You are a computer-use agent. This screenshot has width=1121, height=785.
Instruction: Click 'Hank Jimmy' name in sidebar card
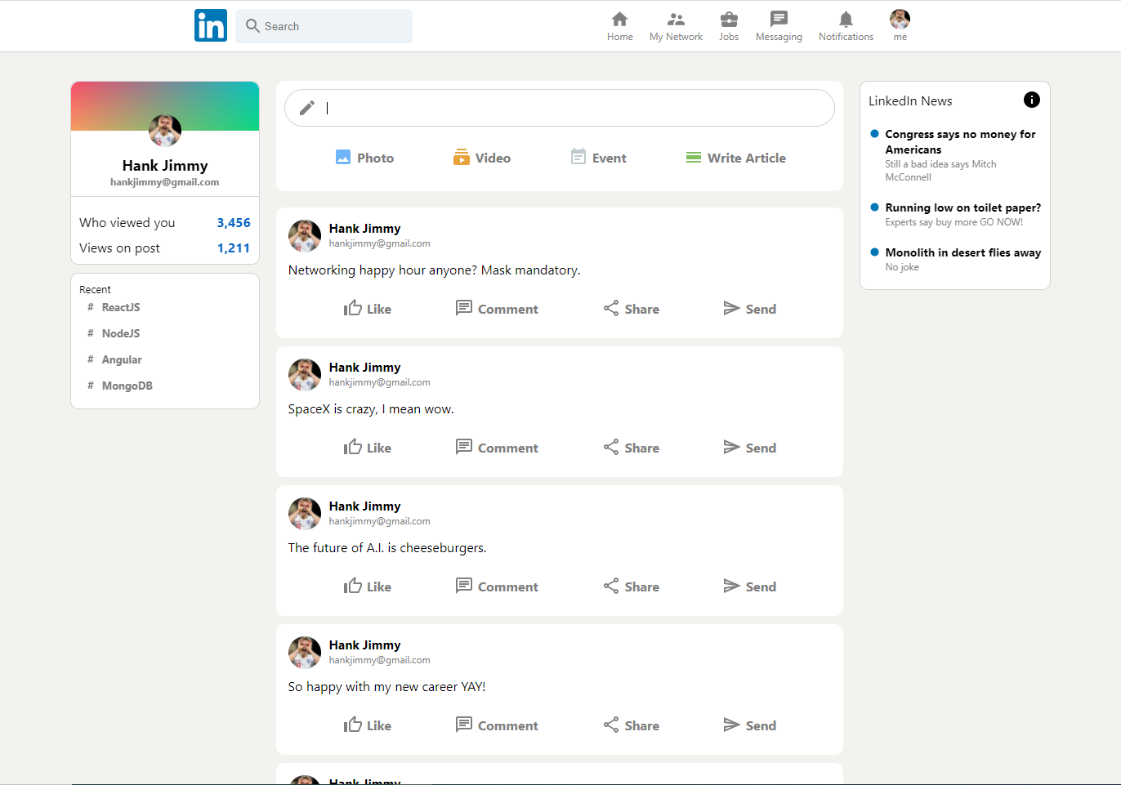165,166
